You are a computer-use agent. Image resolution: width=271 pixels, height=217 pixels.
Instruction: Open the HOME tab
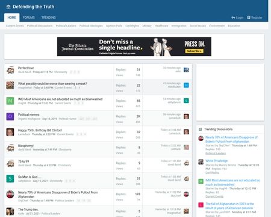[11, 17]
